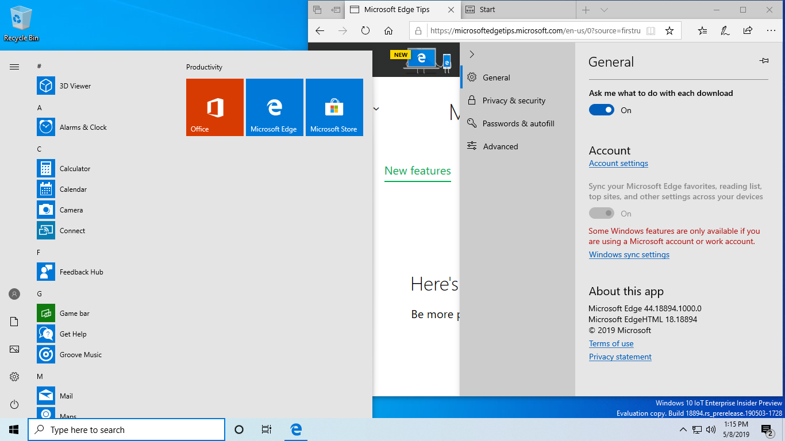The image size is (785, 441).
Task: Refresh the page in Edge
Action: pyautogui.click(x=365, y=31)
